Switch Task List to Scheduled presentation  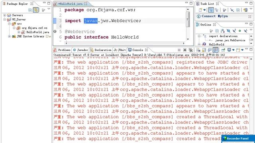217,10
